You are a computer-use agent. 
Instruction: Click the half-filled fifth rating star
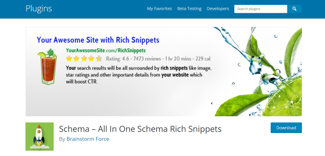[x=99, y=59]
